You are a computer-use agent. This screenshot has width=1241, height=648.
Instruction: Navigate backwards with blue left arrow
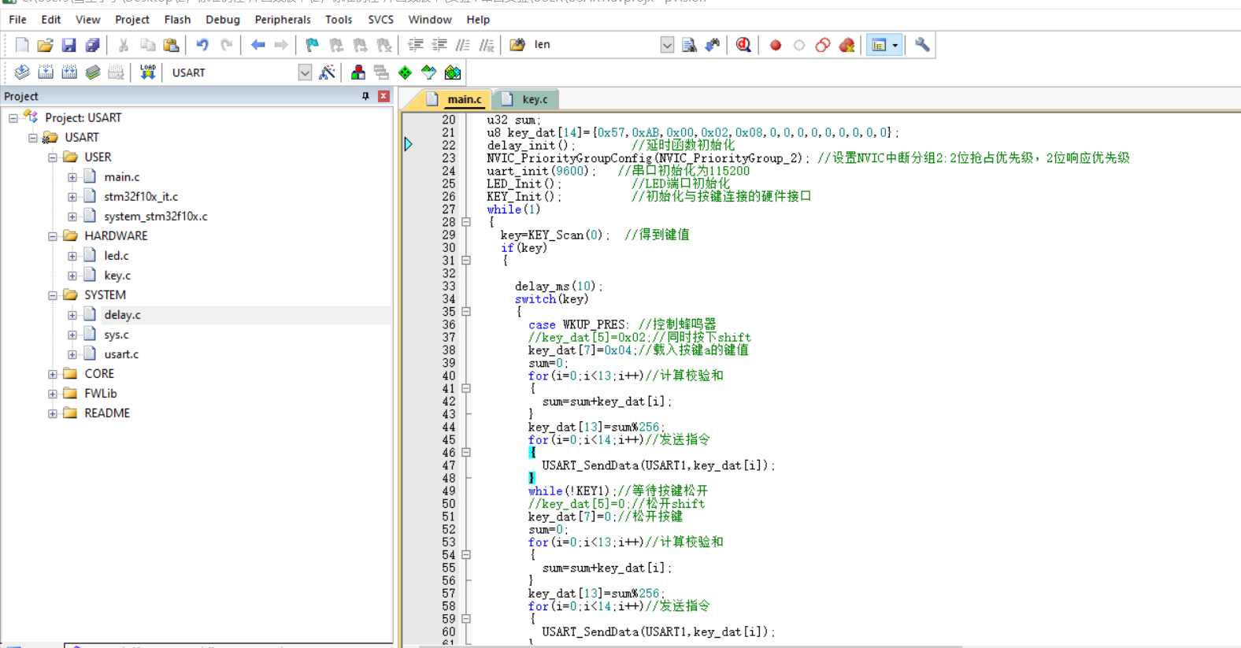tap(257, 45)
